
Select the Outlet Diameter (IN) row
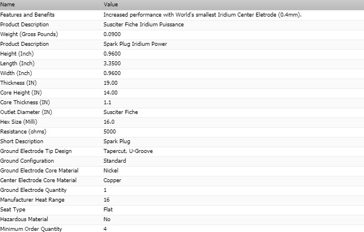coord(182,112)
